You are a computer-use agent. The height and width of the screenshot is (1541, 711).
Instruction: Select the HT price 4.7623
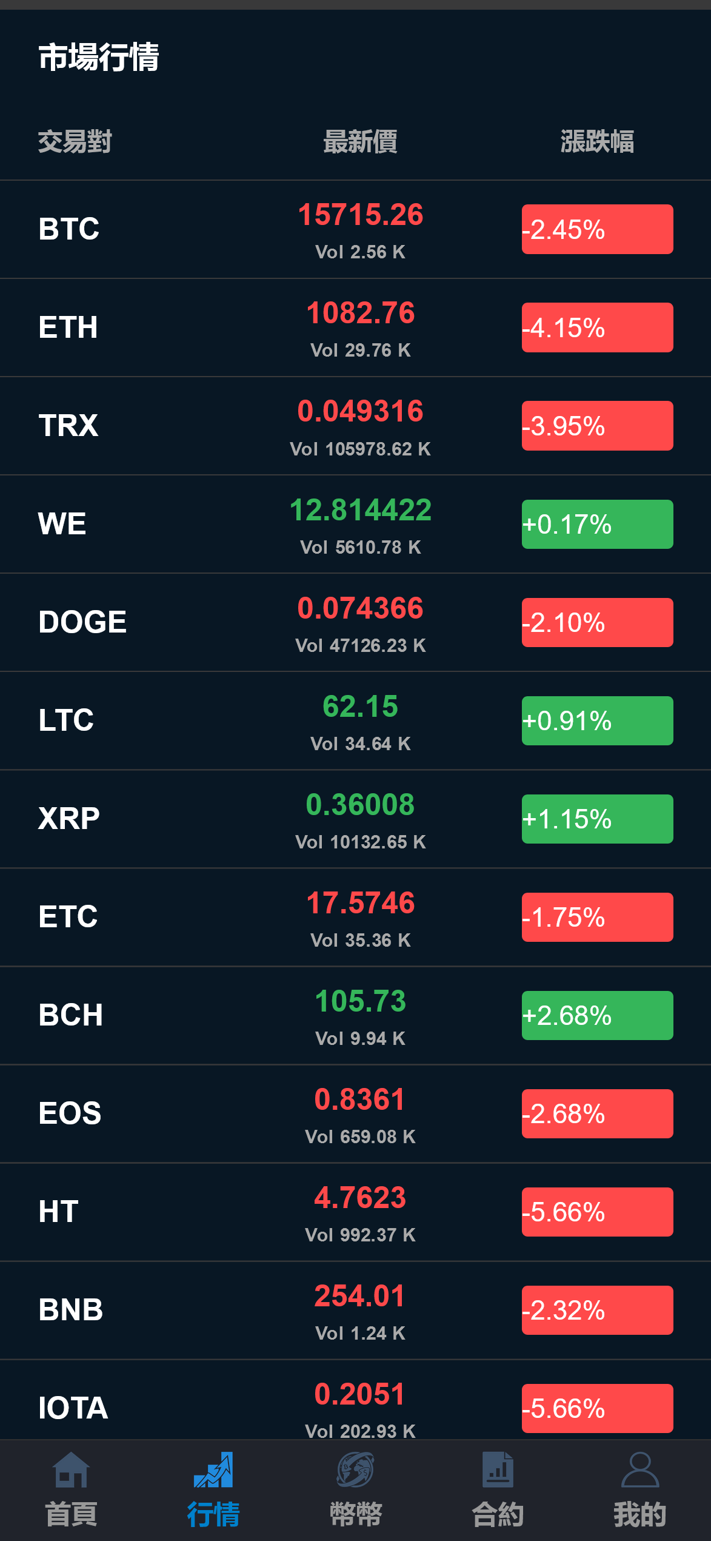click(360, 1198)
